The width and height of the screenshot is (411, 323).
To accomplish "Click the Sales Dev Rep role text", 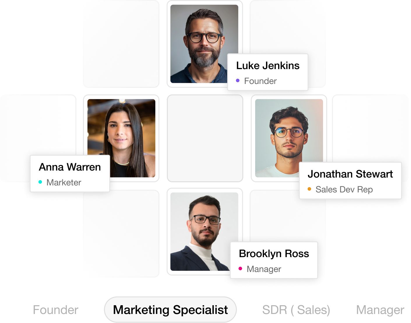I will 344,189.
